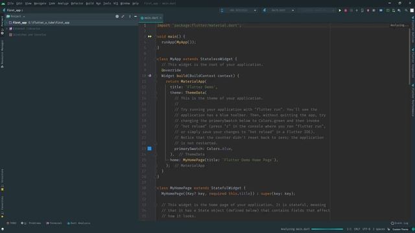This screenshot has width=415, height=233.
Task: Open the Project panel options menu
Action: [130, 16]
